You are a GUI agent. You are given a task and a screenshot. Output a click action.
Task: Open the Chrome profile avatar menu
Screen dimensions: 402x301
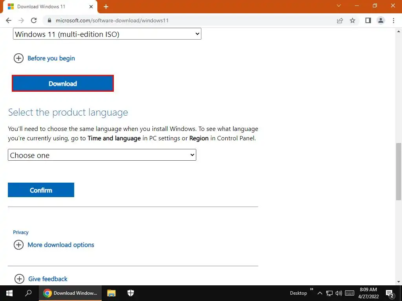coord(381,20)
